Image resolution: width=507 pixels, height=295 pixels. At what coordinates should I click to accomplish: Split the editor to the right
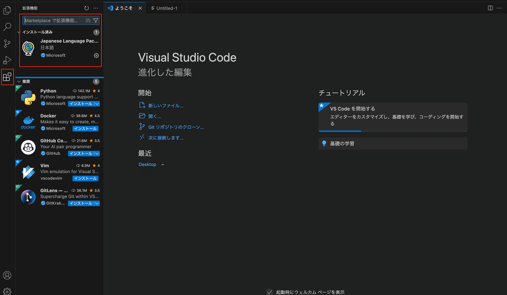(x=490, y=8)
